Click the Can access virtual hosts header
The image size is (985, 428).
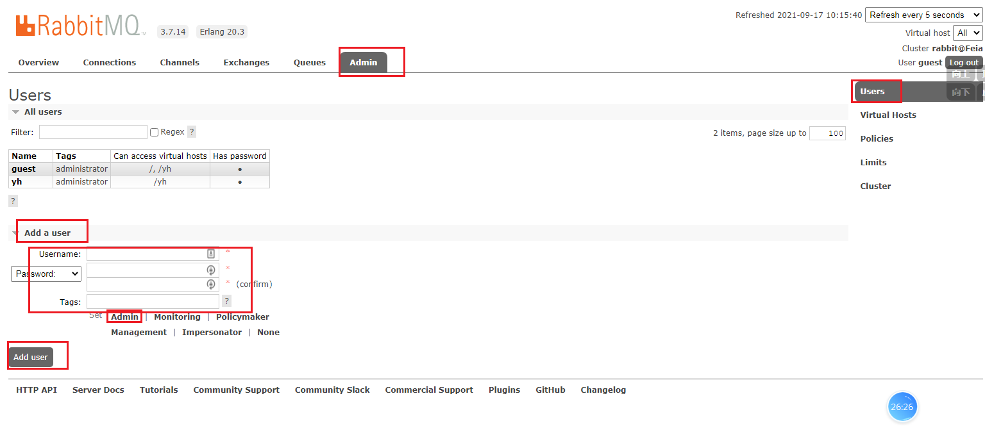click(x=160, y=156)
